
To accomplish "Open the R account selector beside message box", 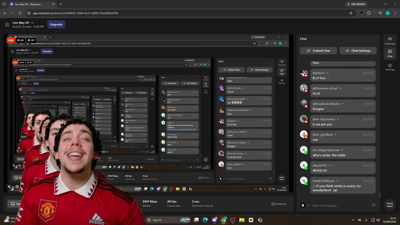I will tap(305, 205).
